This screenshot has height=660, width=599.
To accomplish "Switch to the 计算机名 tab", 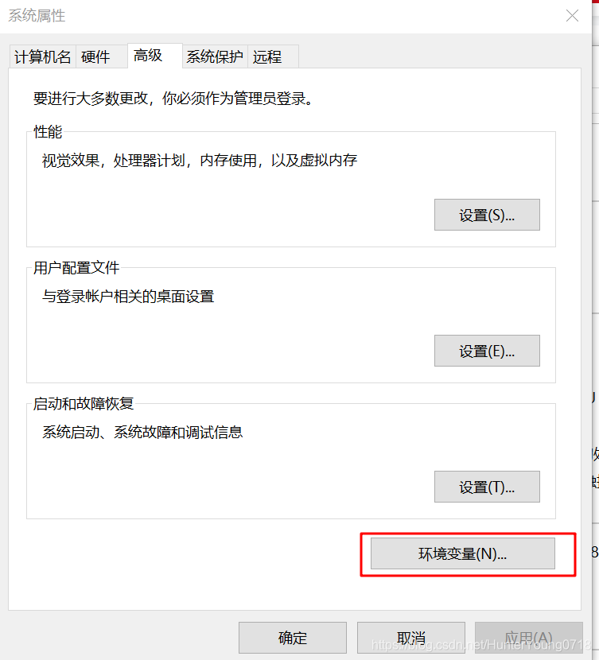I will [x=42, y=56].
